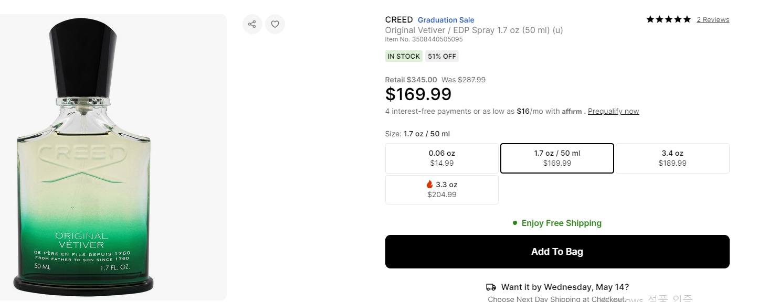This screenshot has width=758, height=302.
Task: Click the Enjoy Free Shipping text
Action: click(x=562, y=223)
